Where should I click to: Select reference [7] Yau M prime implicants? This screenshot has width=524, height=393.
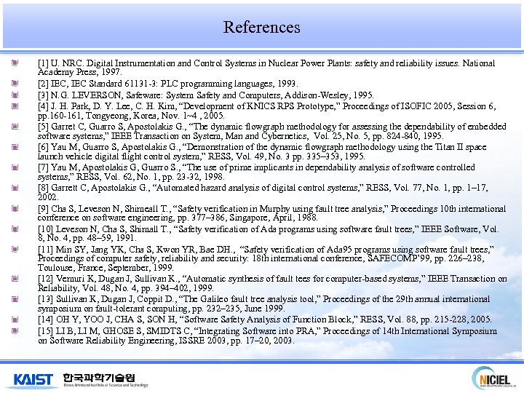pyautogui.click(x=256, y=172)
